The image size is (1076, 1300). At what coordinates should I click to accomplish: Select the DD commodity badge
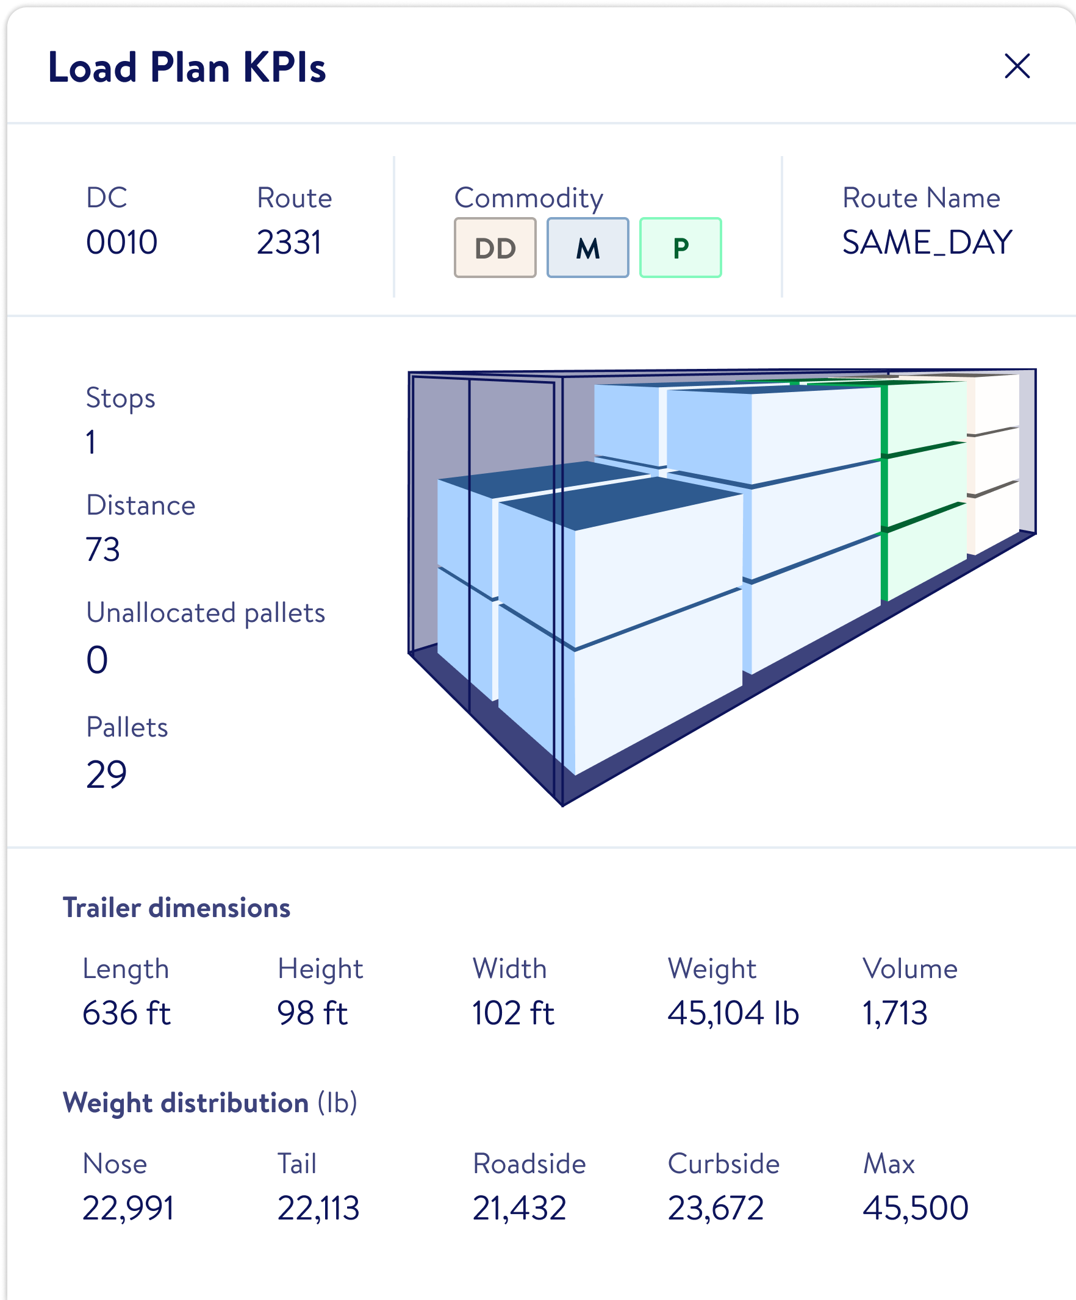point(495,248)
